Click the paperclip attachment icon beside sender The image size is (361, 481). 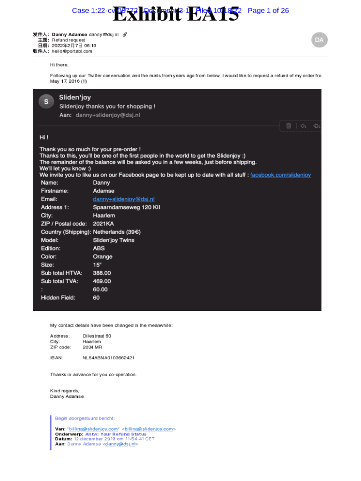(x=125, y=35)
